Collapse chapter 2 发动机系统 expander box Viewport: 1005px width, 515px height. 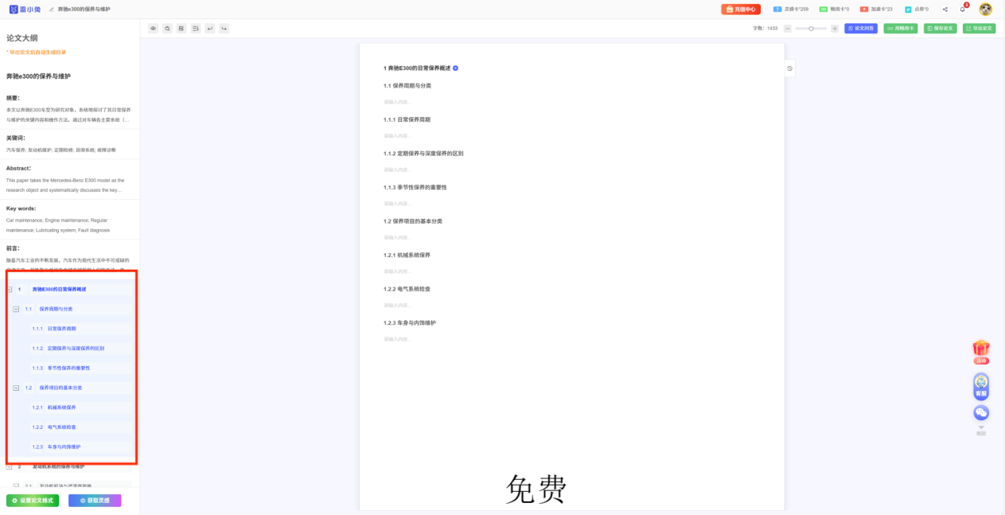(10, 466)
